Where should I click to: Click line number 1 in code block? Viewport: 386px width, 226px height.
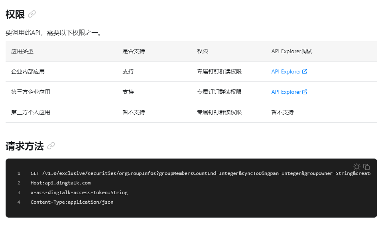tap(19, 173)
